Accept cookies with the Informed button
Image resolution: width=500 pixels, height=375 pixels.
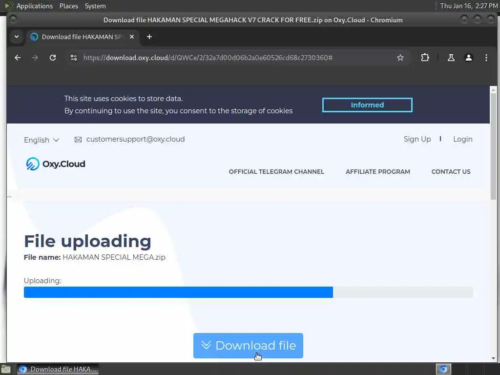coord(367,105)
